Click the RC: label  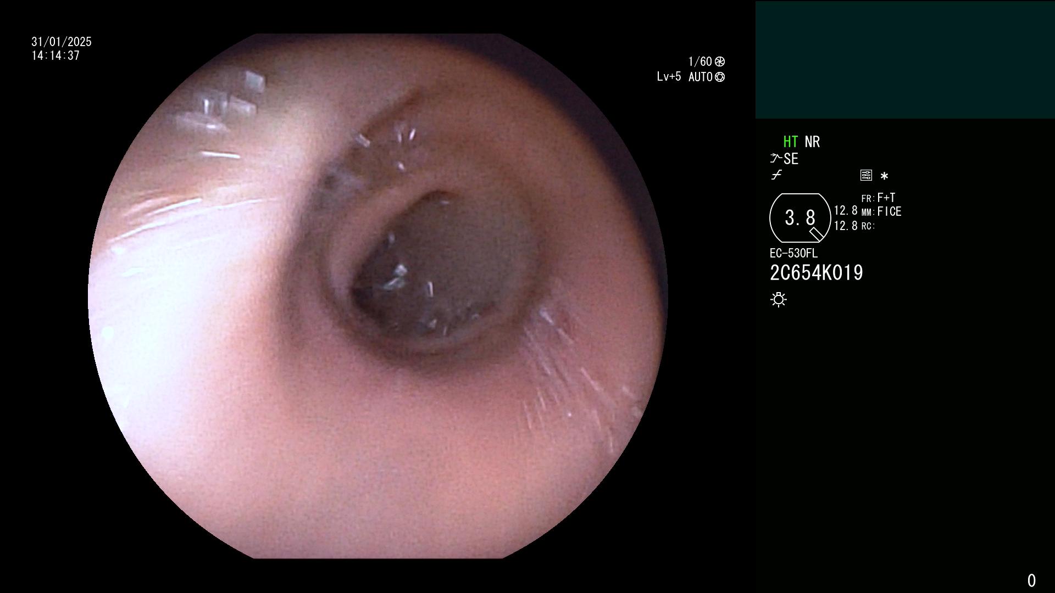[868, 226]
